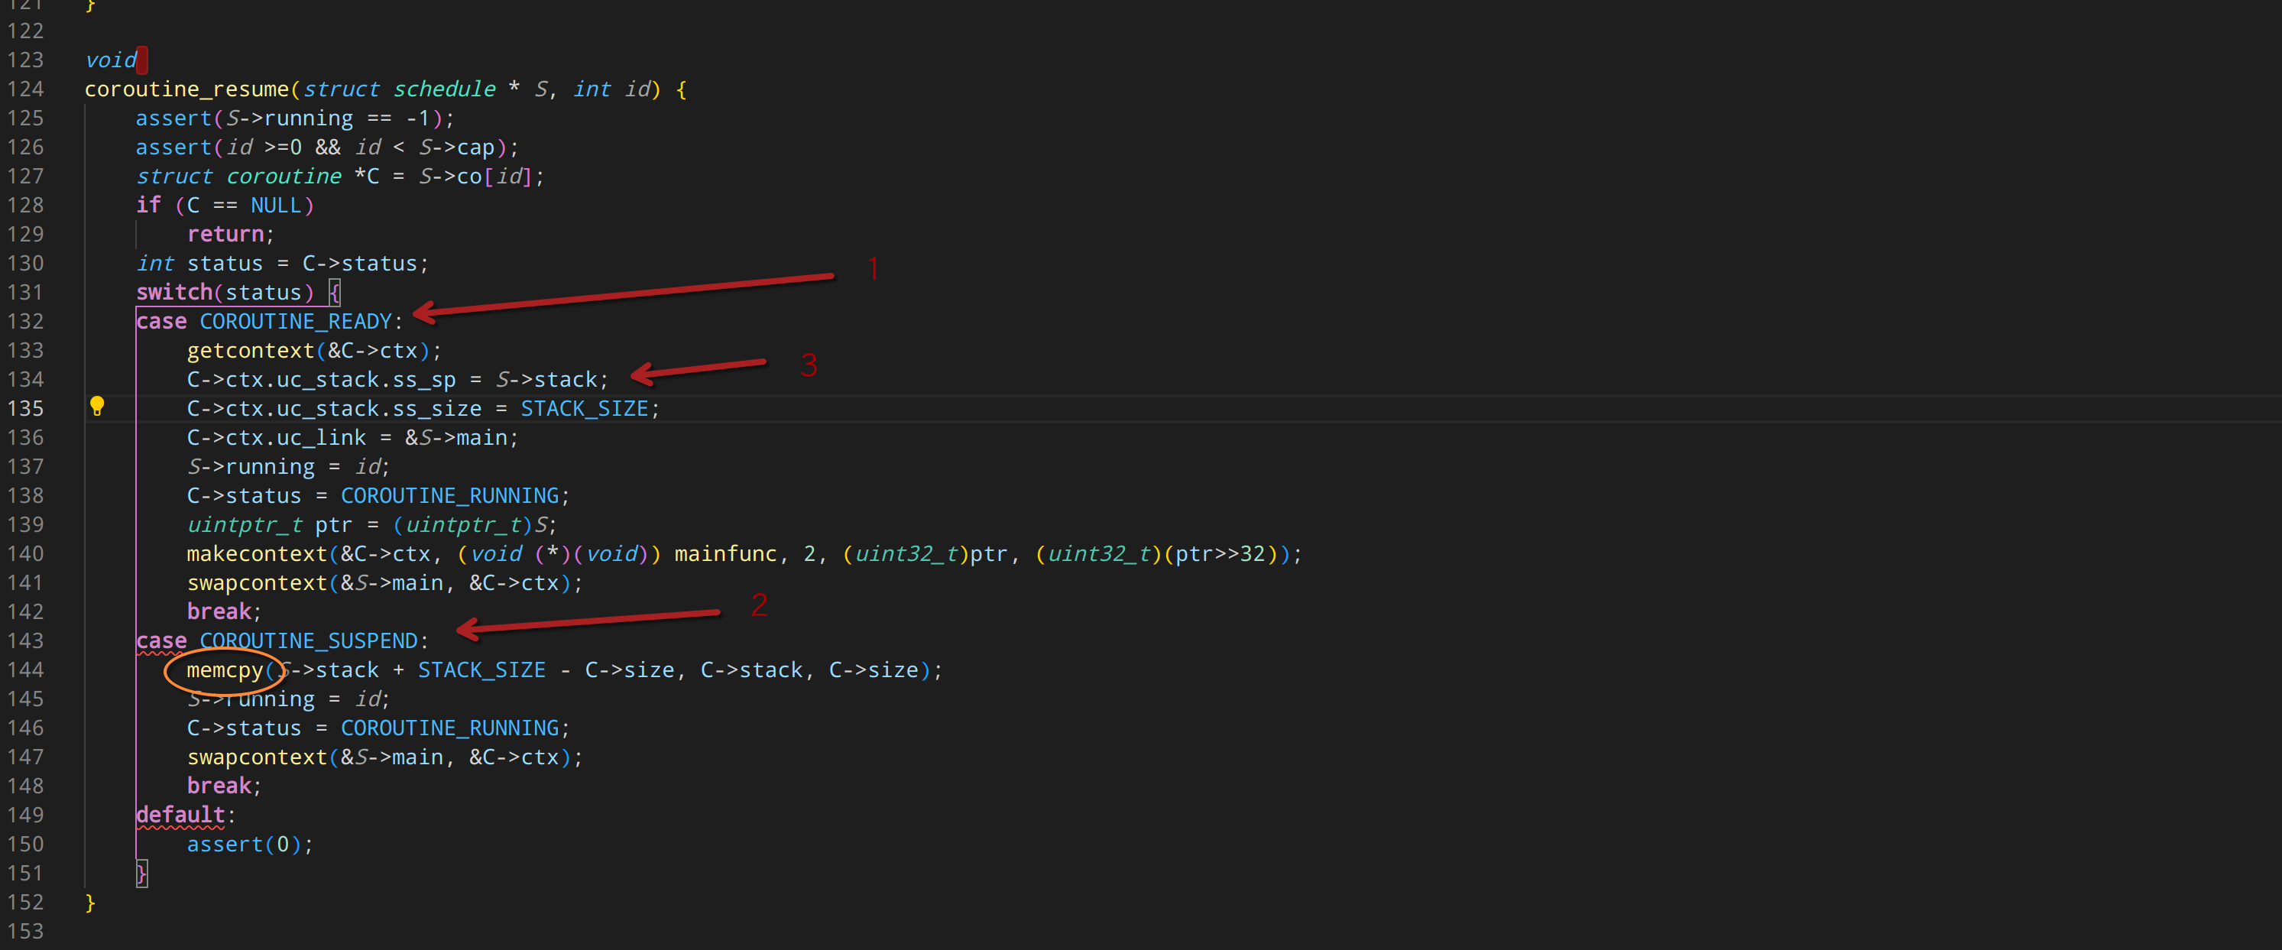Image resolution: width=2282 pixels, height=950 pixels.
Task: Click the void return type keyword
Action: coord(111,60)
